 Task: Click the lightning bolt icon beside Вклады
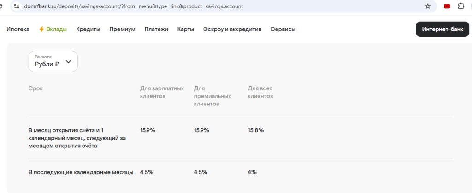click(x=41, y=29)
